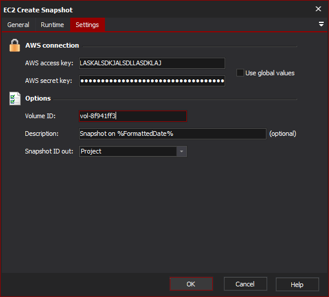Focus the AWS access key field
This screenshot has width=329, height=297.
(152, 63)
